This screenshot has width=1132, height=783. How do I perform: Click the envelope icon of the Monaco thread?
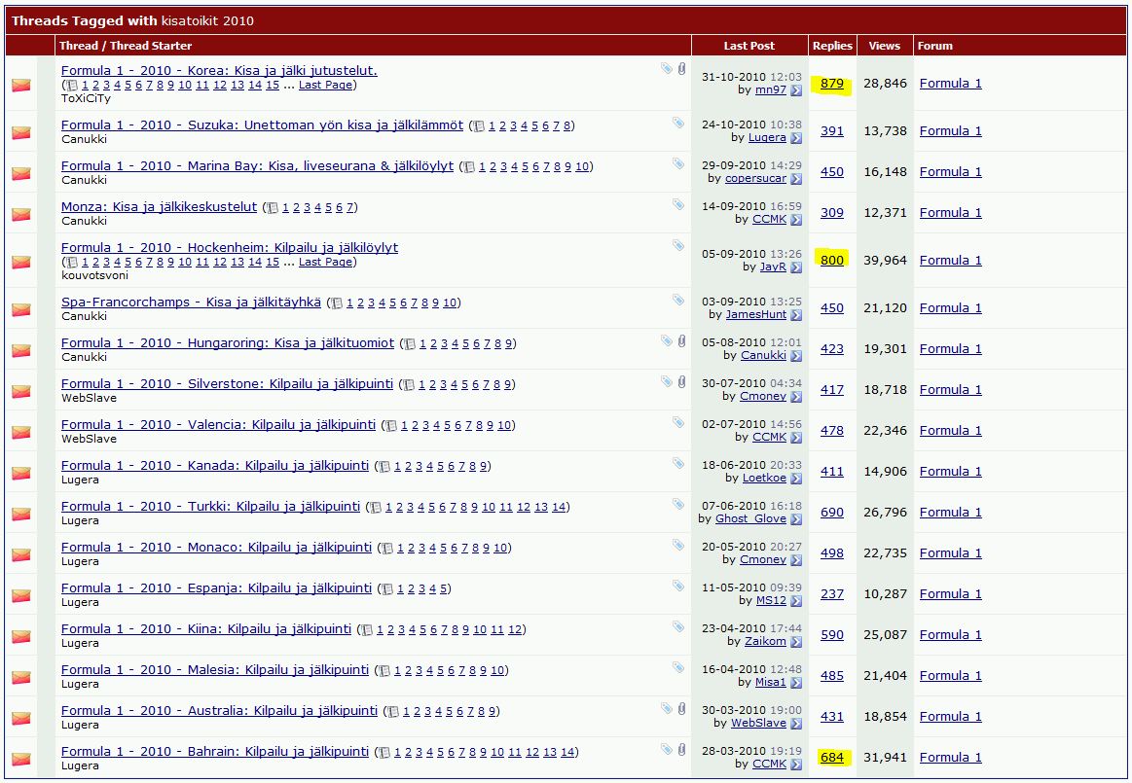(20, 554)
